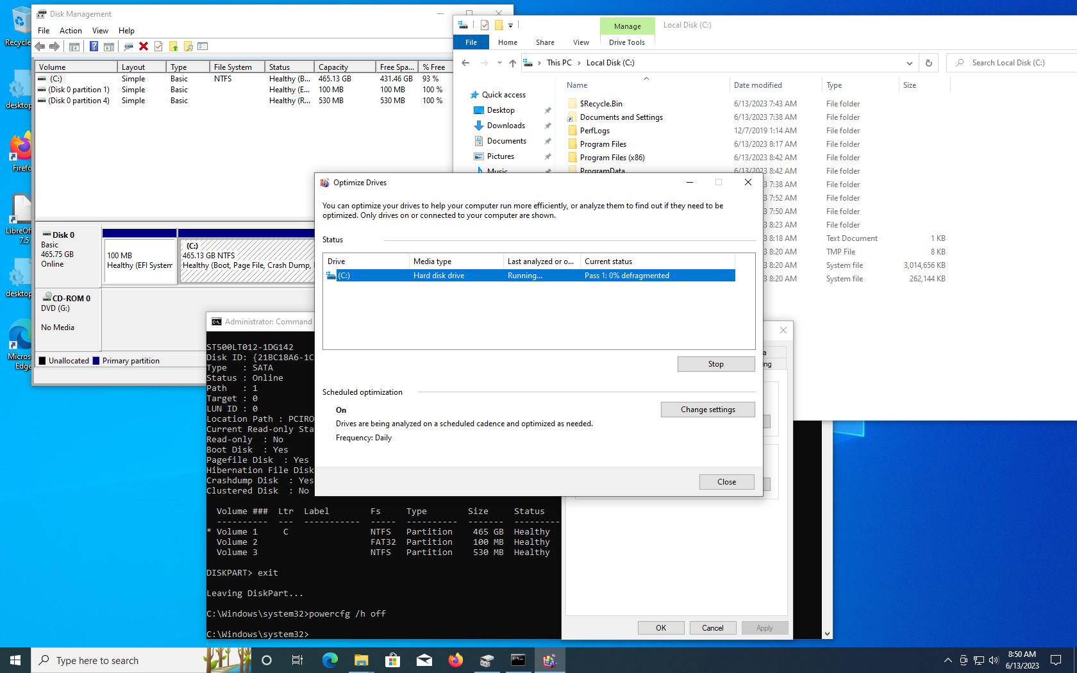The image size is (1077, 673).
Task: Click the yellow folder with green arrow icon
Action: point(173,46)
